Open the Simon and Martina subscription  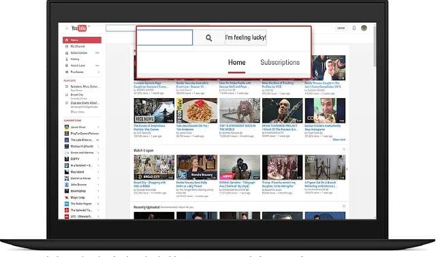point(82,153)
